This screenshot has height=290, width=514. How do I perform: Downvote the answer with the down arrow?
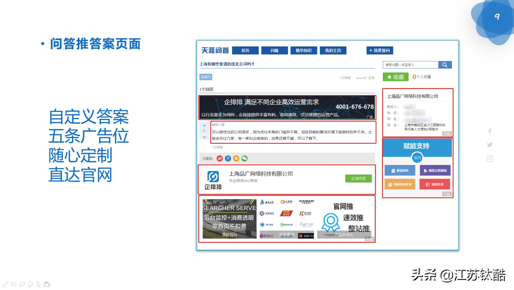(204, 137)
